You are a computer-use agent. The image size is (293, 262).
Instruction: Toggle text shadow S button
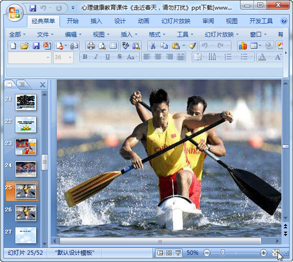120,57
